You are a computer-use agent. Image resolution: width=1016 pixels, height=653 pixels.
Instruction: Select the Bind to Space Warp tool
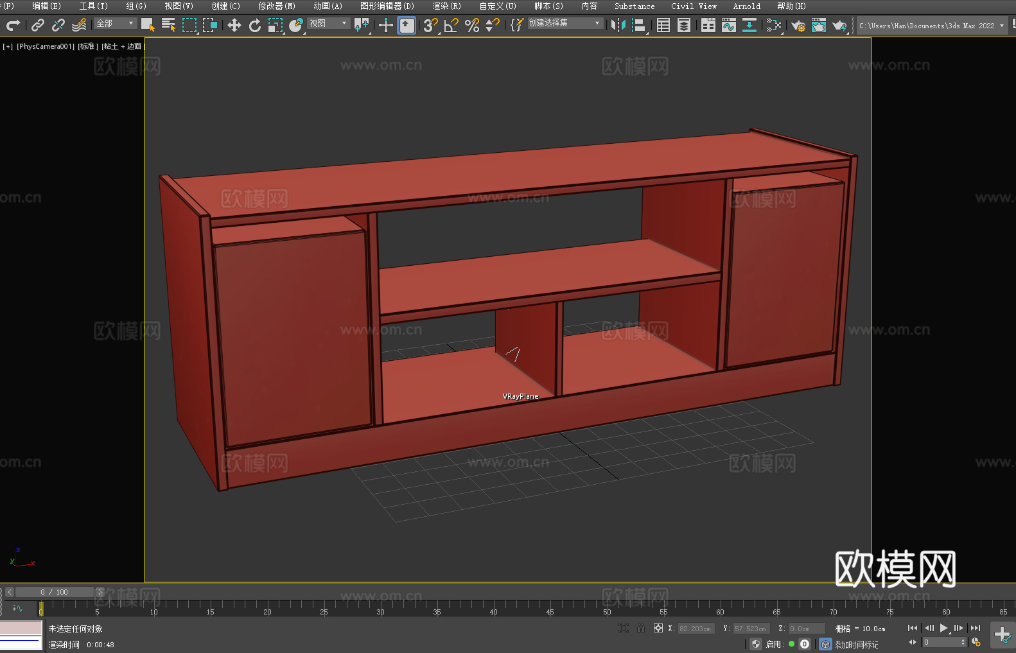click(x=79, y=25)
